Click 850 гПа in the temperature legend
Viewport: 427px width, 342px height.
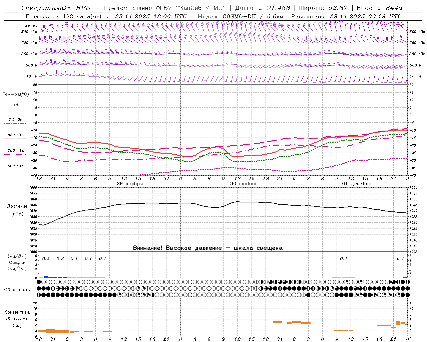[x=16, y=135]
